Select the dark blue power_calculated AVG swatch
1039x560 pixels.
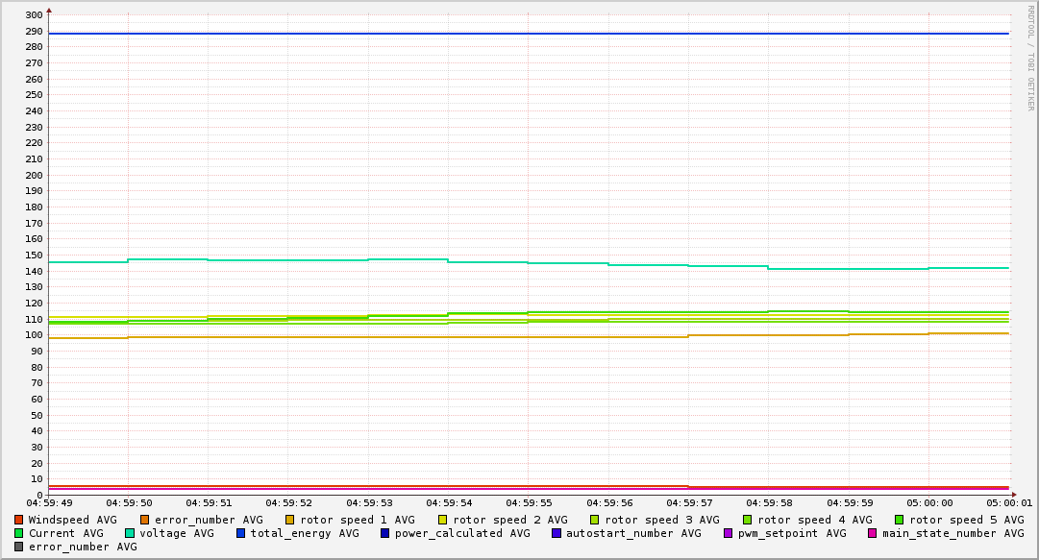[385, 533]
